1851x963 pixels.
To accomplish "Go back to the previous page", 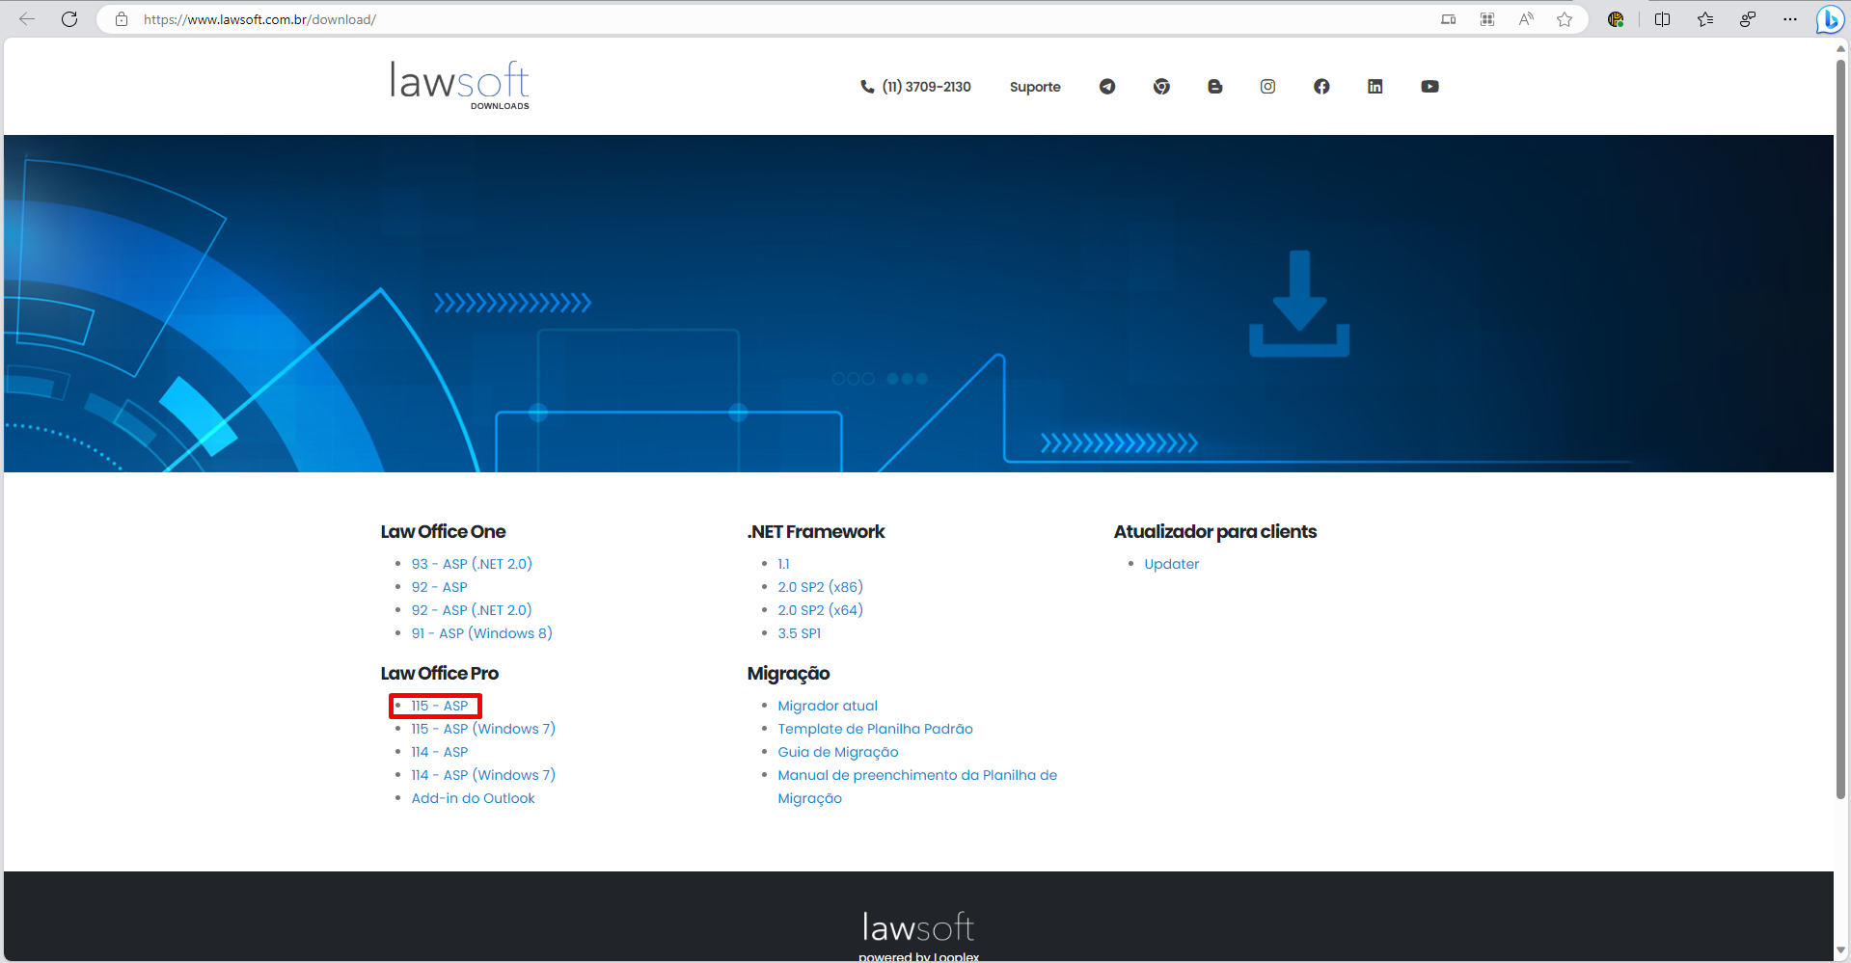I will click(27, 19).
